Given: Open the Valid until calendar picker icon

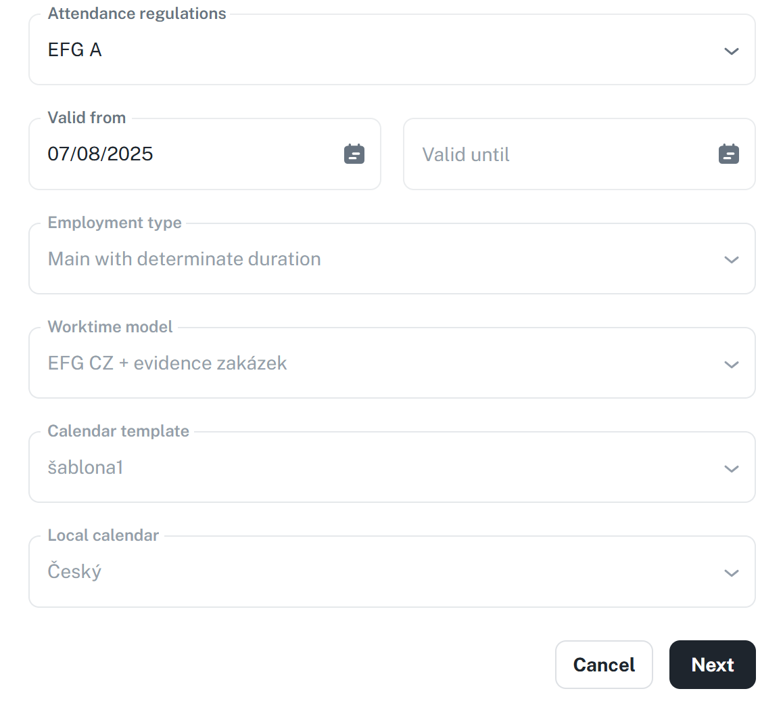Looking at the screenshot, I should [728, 154].
